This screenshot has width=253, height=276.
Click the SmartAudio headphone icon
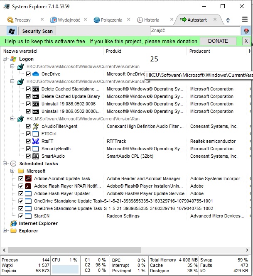click(36, 156)
